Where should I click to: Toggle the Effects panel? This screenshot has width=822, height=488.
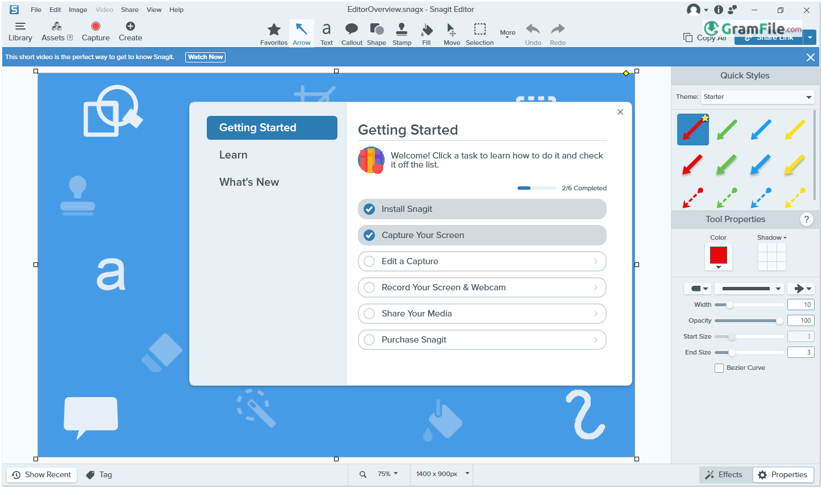(724, 475)
